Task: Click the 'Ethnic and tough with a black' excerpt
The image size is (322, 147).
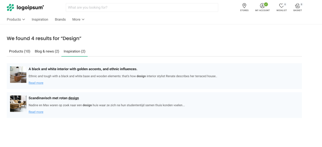Action: (123, 76)
